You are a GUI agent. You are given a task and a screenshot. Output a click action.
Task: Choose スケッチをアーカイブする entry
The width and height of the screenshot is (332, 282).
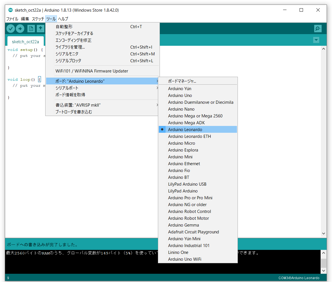click(102, 34)
